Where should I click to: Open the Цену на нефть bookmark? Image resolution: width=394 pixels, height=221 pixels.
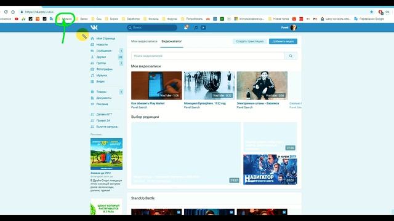pyautogui.click(x=336, y=19)
